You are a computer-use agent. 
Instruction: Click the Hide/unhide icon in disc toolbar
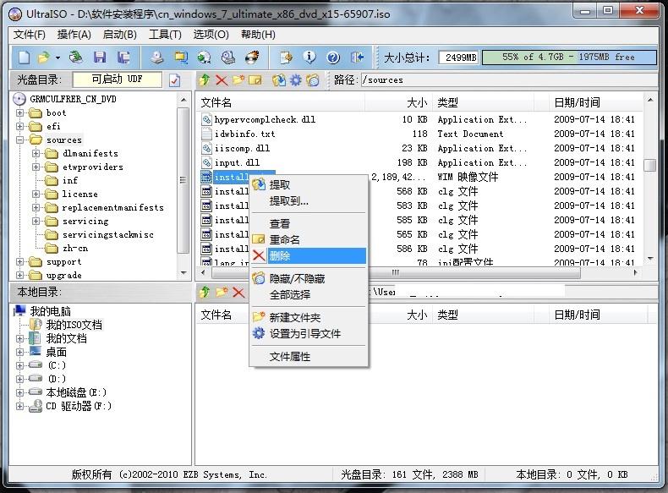[312, 79]
